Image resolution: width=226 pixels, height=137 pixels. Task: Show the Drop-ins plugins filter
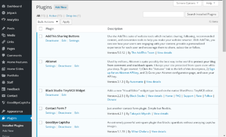tap(71, 16)
